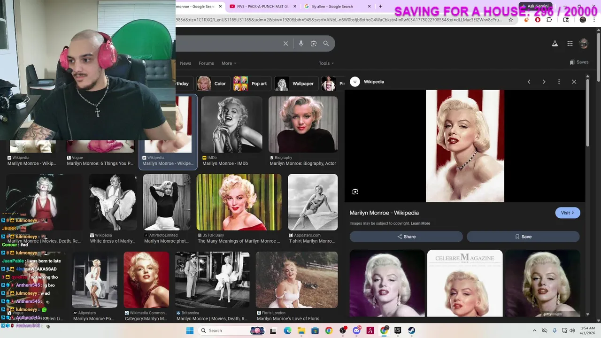Open Saves collection link
601x338 pixels.
(x=579, y=62)
